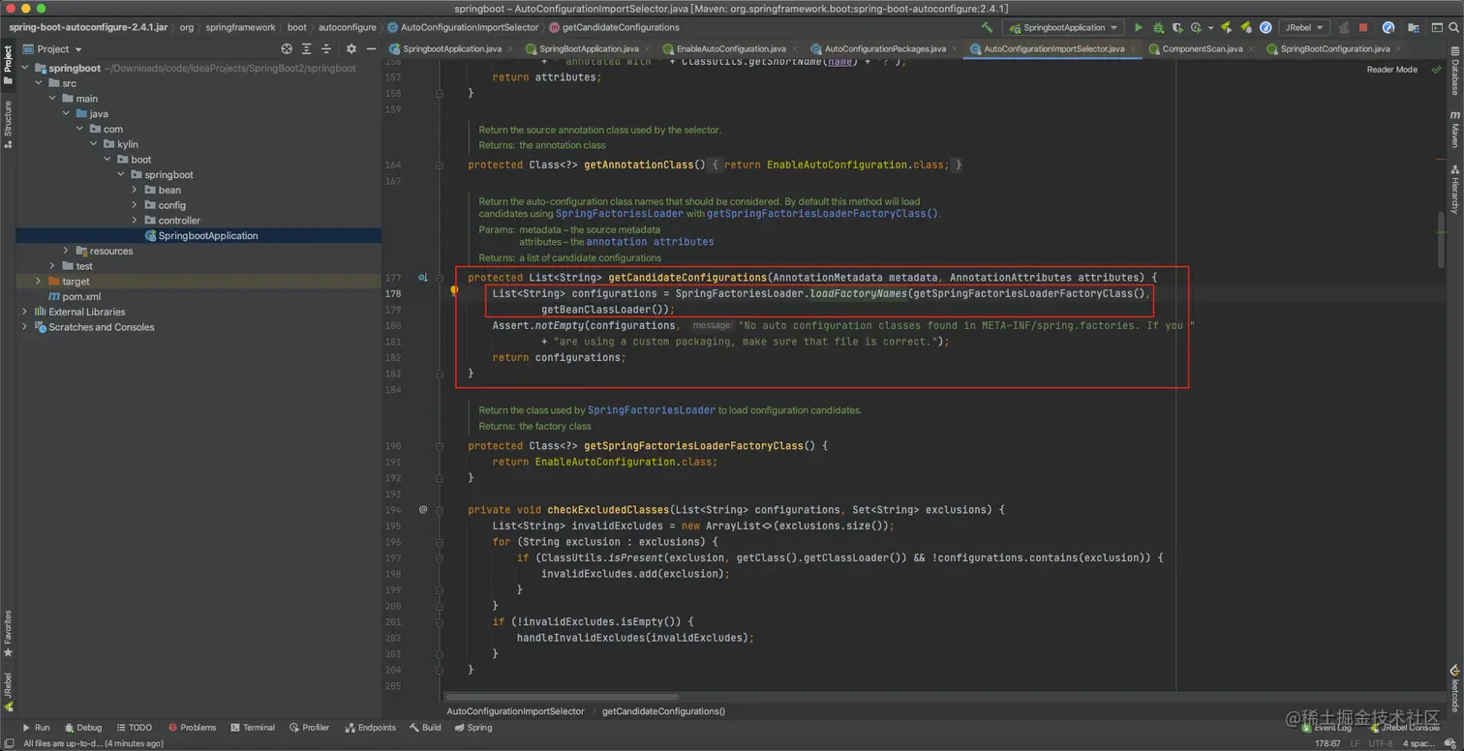The image size is (1464, 751).
Task: Expand the target folder
Action: point(40,282)
